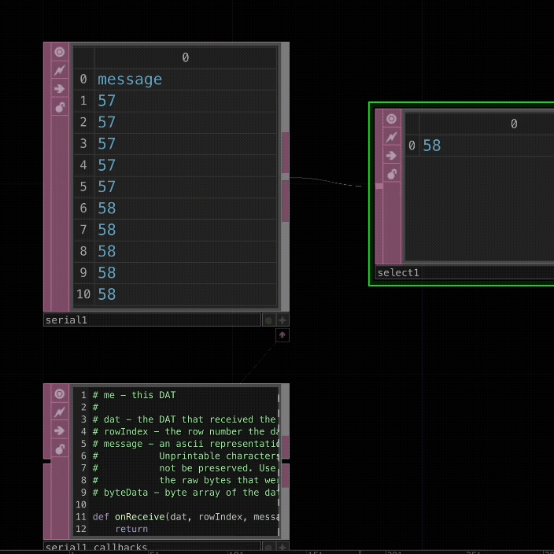The image size is (554, 554).
Task: Click value 58 in serial1 row 6
Action: [186, 209]
